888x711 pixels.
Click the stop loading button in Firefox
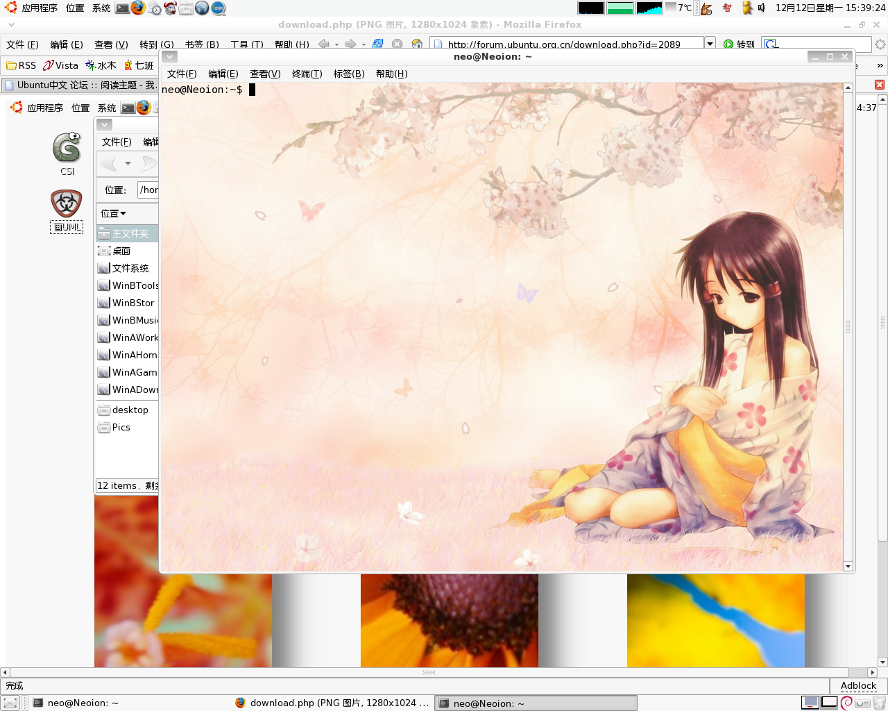[397, 44]
